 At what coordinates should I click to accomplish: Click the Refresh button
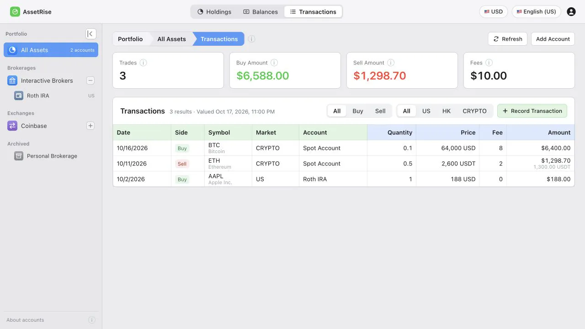pos(508,39)
